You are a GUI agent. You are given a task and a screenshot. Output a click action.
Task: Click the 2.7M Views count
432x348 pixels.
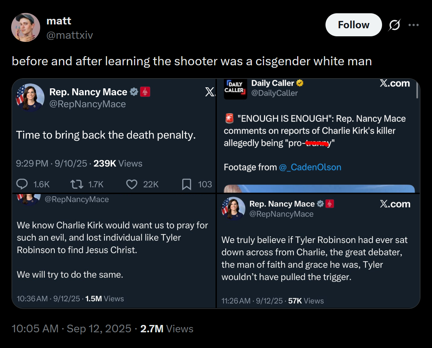click(167, 328)
